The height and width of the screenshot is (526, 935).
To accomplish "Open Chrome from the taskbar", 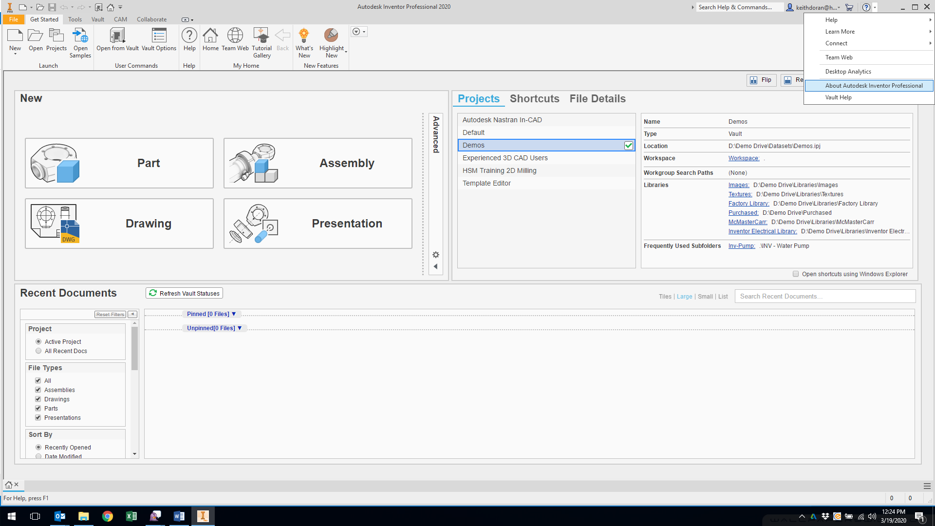I will [x=108, y=516].
